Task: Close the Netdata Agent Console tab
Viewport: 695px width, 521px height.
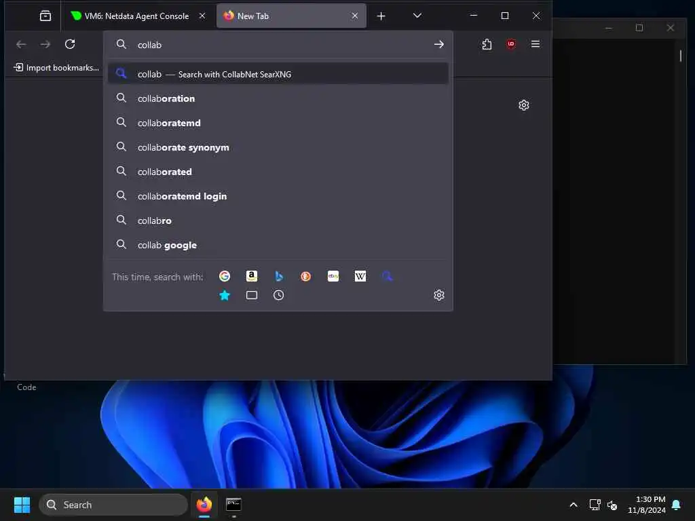Action: tap(202, 16)
